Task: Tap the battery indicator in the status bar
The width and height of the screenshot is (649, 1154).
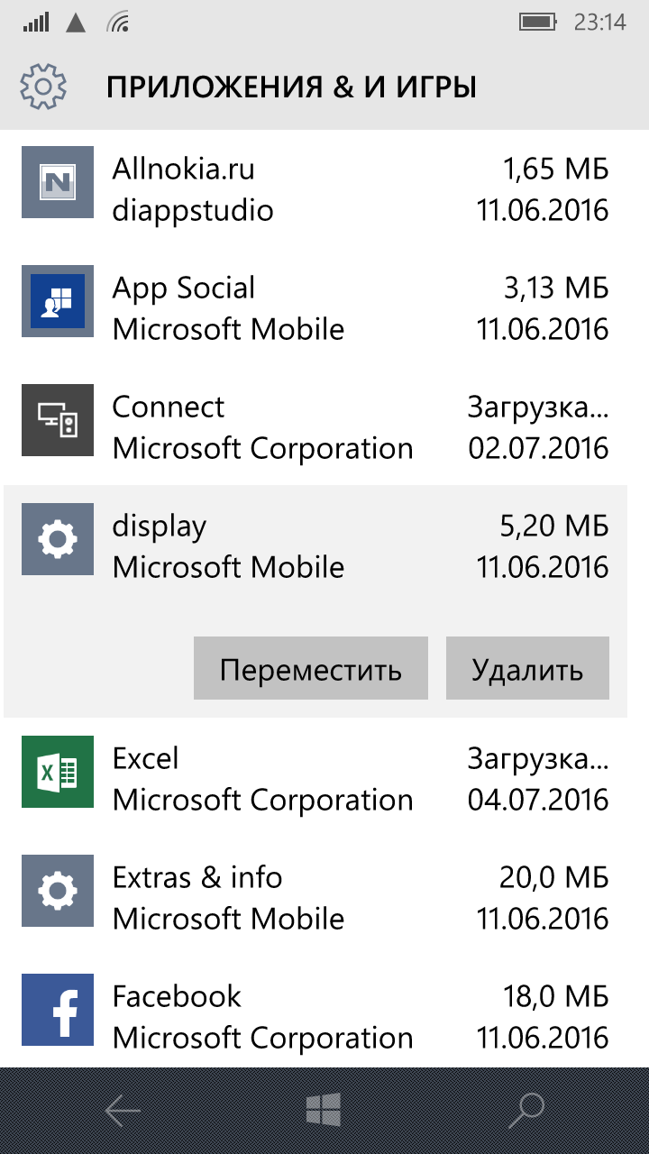Action: coord(537,22)
